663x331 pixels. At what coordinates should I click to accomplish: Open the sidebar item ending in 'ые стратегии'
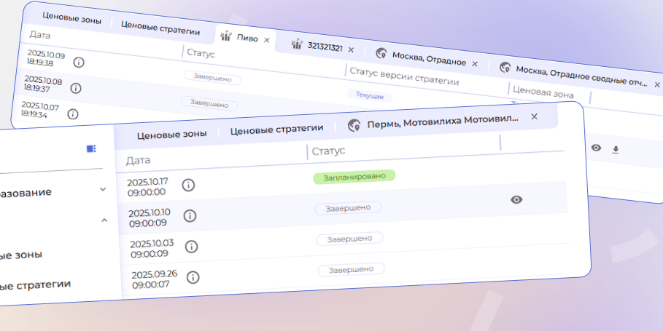click(x=36, y=285)
